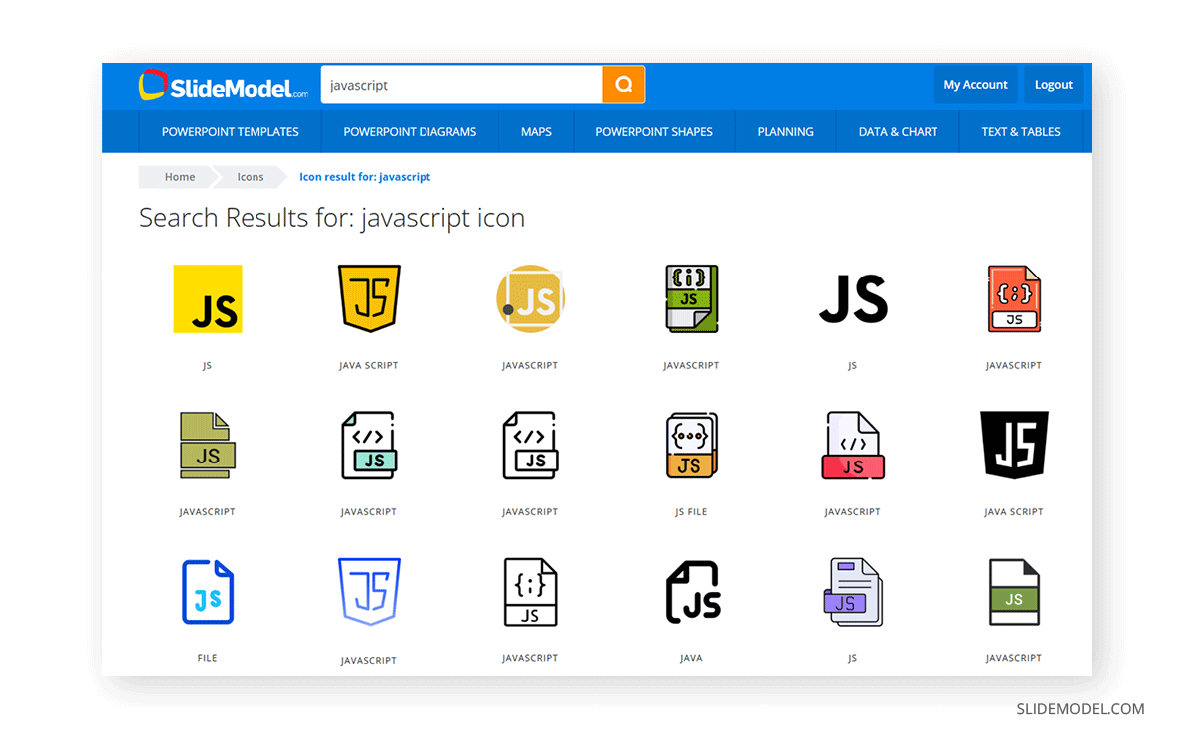Open the orange Javascript curly-braces file icon
Image resolution: width=1193 pixels, height=739 pixels.
(1013, 298)
